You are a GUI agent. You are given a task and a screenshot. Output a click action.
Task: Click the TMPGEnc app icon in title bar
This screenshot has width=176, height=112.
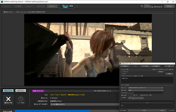tap(2, 2)
